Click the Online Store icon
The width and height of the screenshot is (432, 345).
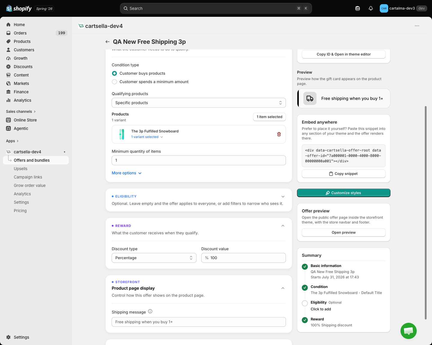coord(8,120)
